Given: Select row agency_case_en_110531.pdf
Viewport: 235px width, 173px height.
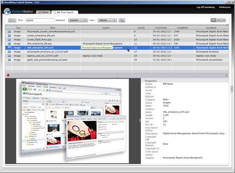Looking at the screenshot, I should tap(117, 56).
